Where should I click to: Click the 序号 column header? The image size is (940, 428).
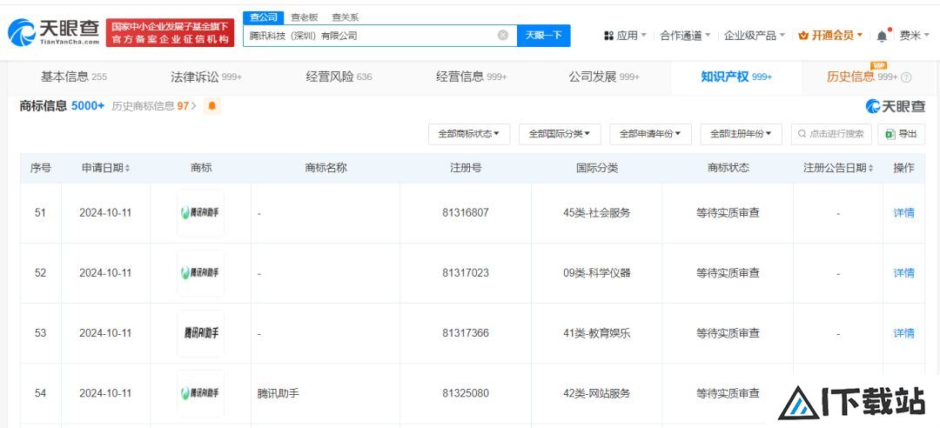point(41,169)
